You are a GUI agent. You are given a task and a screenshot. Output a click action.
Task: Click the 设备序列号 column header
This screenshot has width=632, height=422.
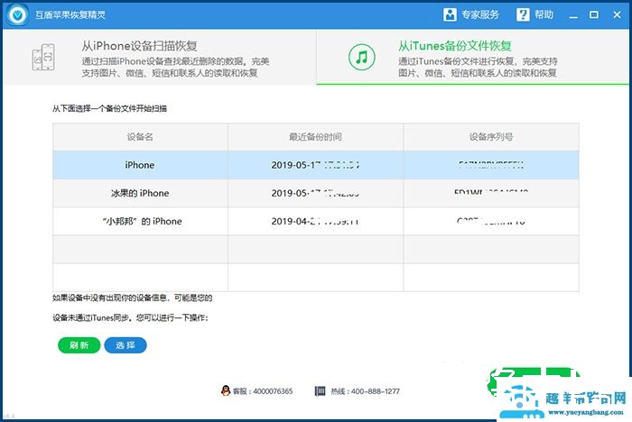tap(491, 137)
